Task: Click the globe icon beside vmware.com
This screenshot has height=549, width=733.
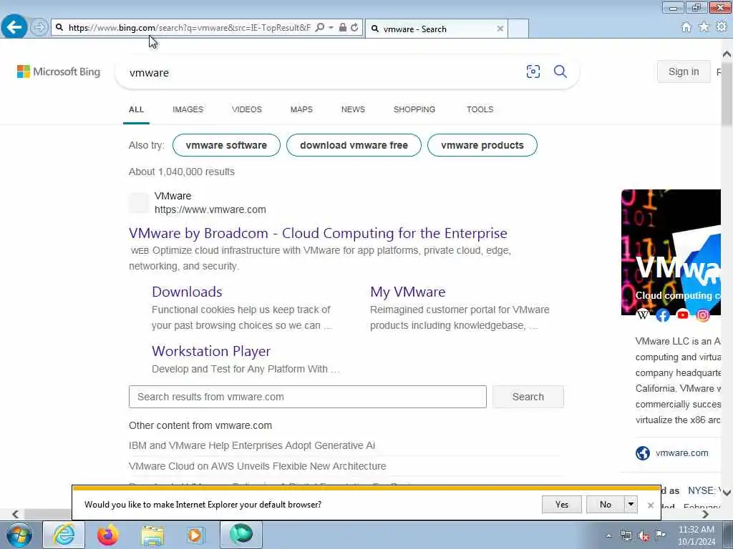Action: pos(643,452)
